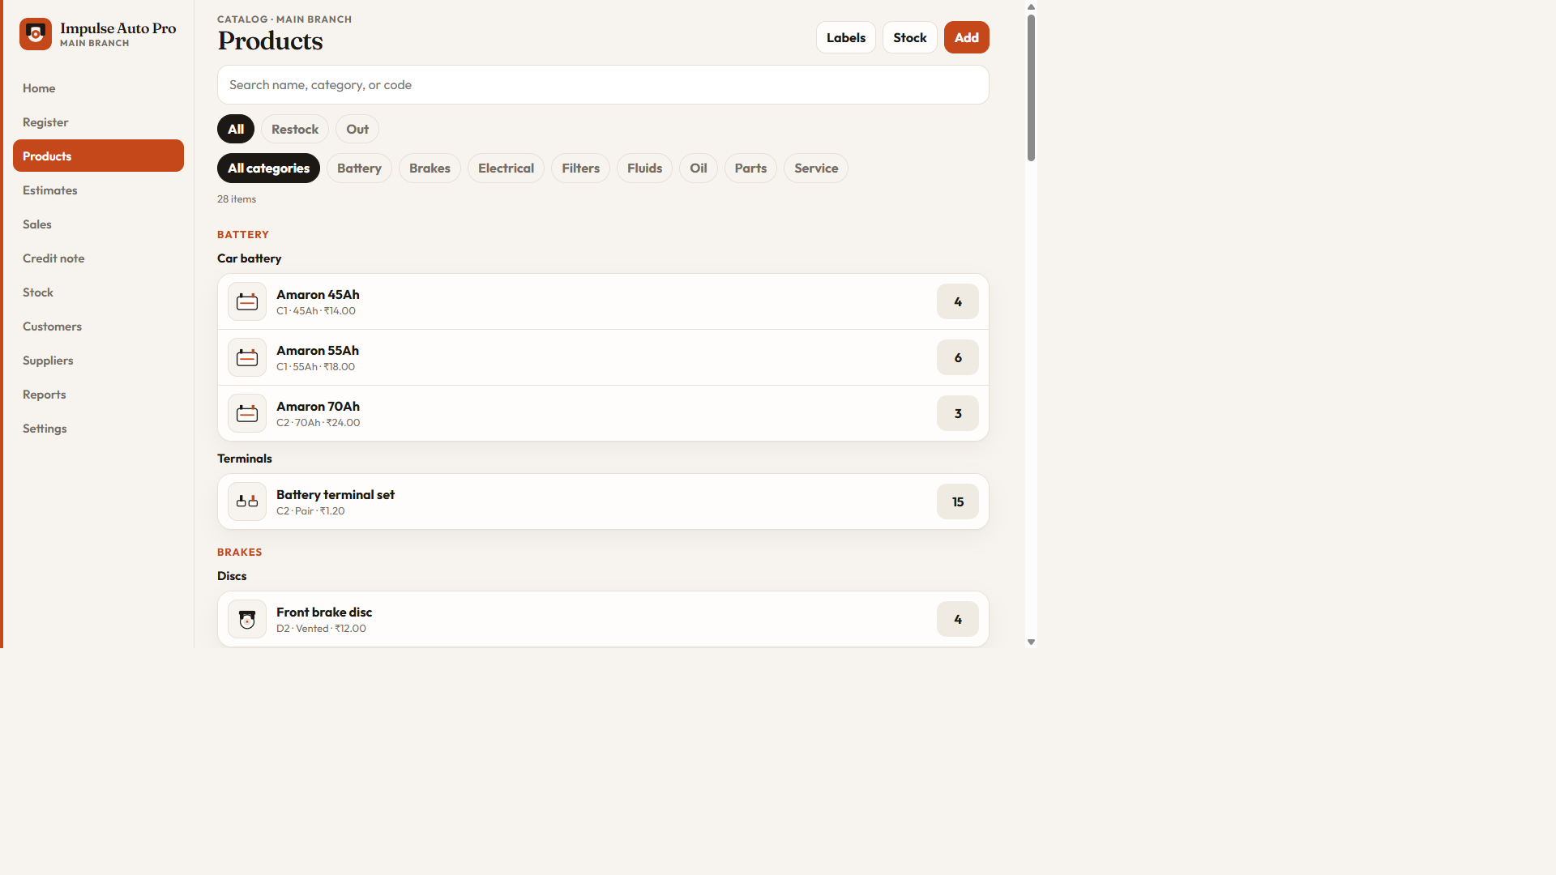
Task: Open Home in the sidebar
Action: pyautogui.click(x=98, y=87)
